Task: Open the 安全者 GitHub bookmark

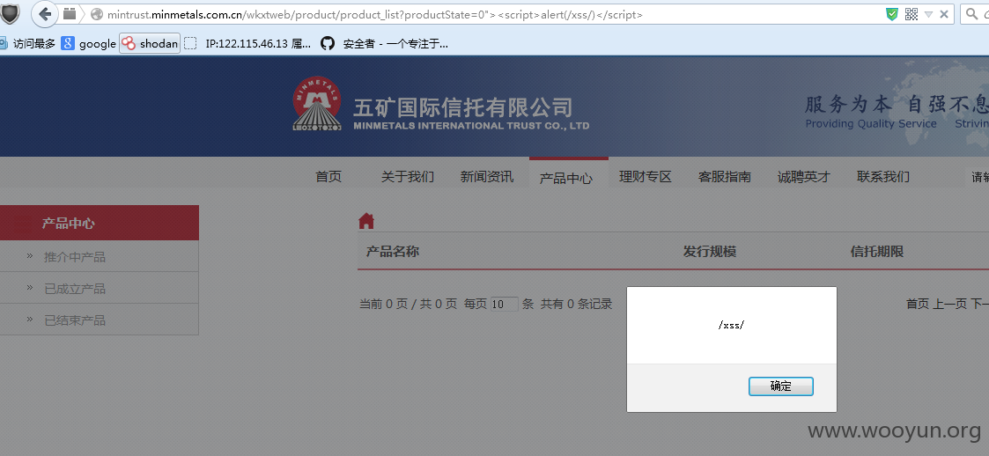Action: 384,43
